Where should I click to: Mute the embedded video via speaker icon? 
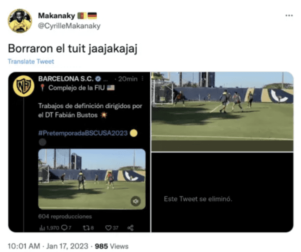[x=136, y=201]
